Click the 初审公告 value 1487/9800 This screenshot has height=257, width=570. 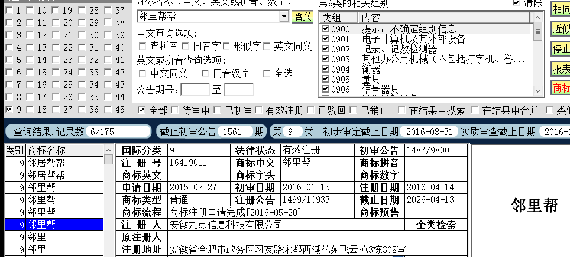(427, 150)
